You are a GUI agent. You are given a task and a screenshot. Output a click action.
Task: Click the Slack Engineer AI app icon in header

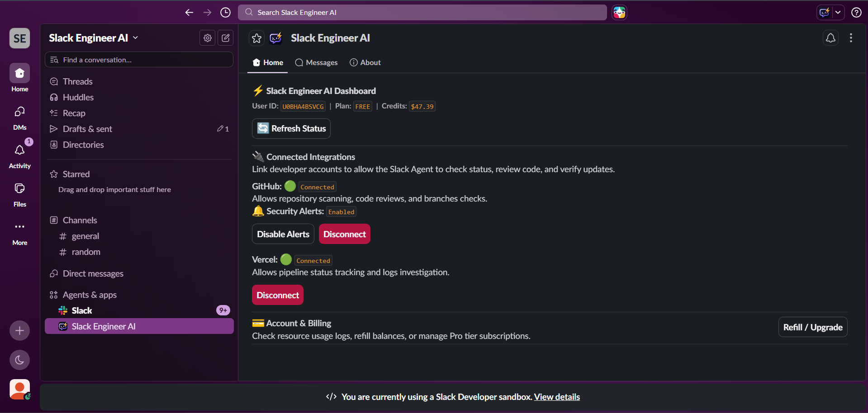[276, 38]
